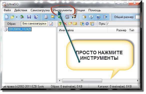Click the Образ: label
The width and height of the screenshot is (146, 94).
(12, 24)
